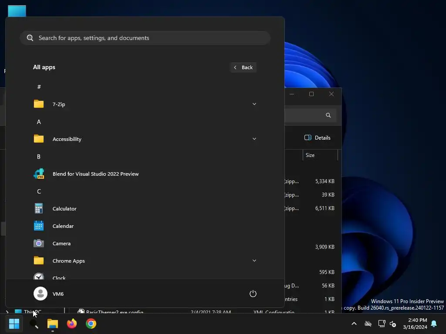This screenshot has width=446, height=334.
Task: Open taskbar Search magnifier
Action: click(34, 324)
